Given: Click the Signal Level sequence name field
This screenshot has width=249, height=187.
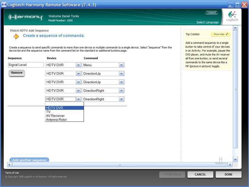Looking at the screenshot, I should [26, 65].
